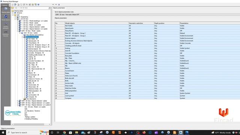Image resolution: width=240 pixels, height=135 pixels.
Task: Click the first save icon in toolbar
Action: click(12, 4)
